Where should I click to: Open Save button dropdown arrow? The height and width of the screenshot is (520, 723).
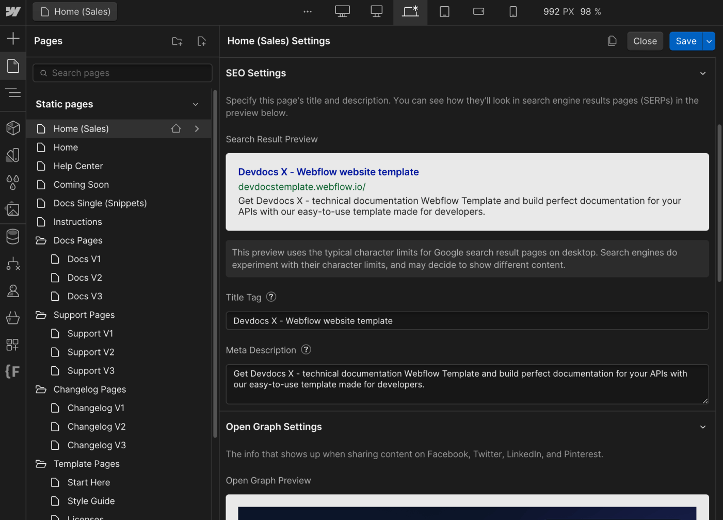[x=709, y=41]
